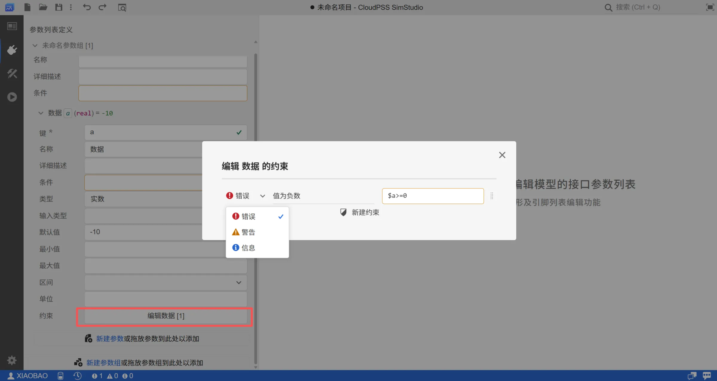The image size is (717, 381).
Task: Create a new file via toolbar icon
Action: point(27,7)
